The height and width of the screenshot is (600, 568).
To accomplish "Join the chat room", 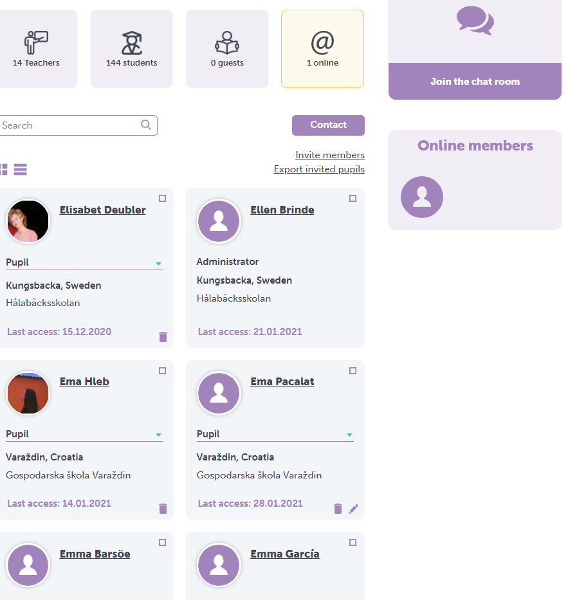I will click(475, 82).
